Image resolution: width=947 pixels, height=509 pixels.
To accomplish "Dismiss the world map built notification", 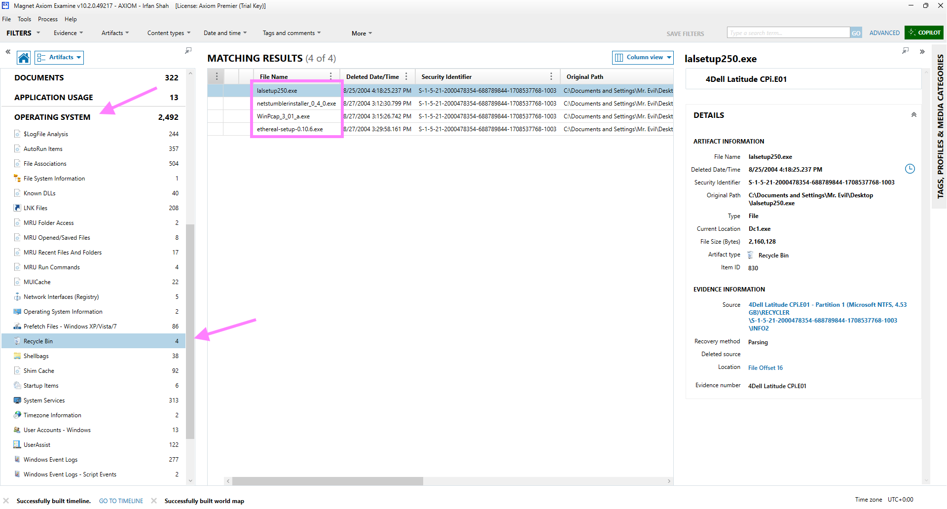I will click(154, 501).
